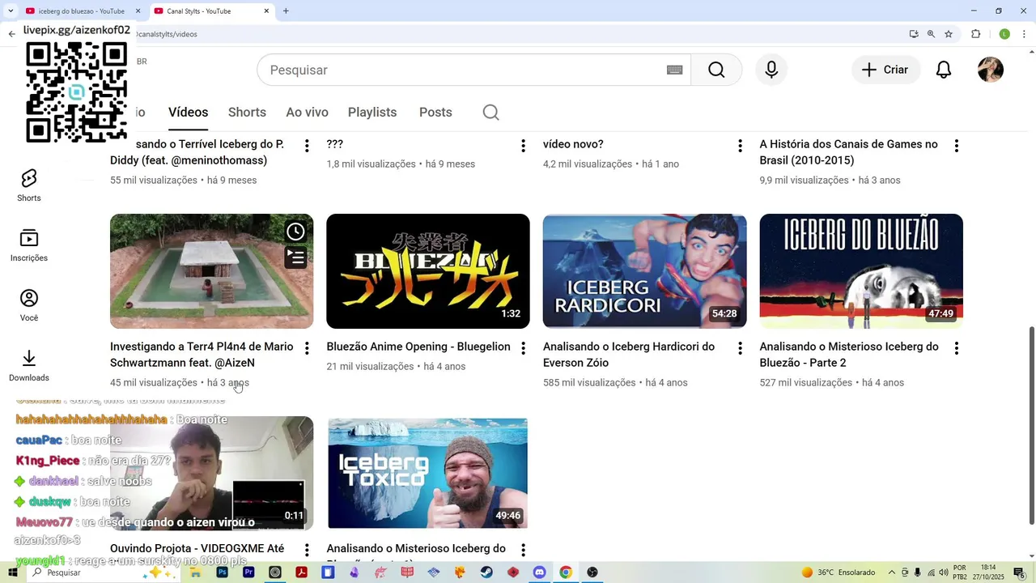Start voice search with microphone
Image resolution: width=1036 pixels, height=583 pixels.
(771, 70)
